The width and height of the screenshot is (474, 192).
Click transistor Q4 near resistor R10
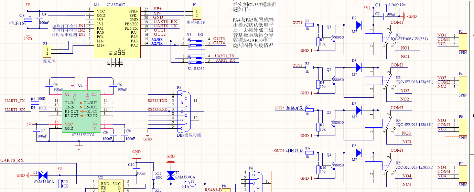click(x=333, y=166)
